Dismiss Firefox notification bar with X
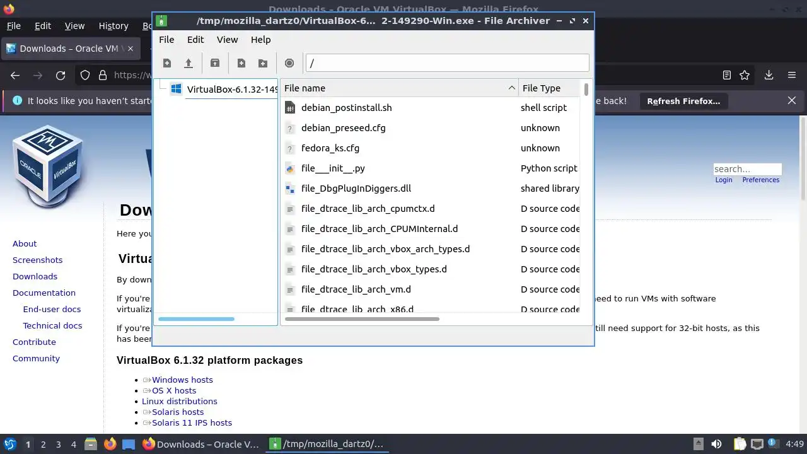This screenshot has width=807, height=454. pos(792,100)
